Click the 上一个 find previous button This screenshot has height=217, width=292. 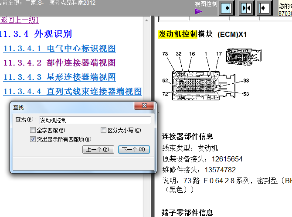click(98, 149)
